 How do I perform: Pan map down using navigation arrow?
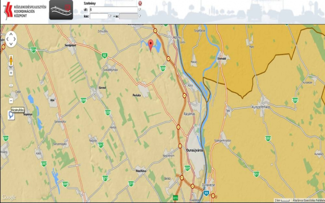(11, 44)
